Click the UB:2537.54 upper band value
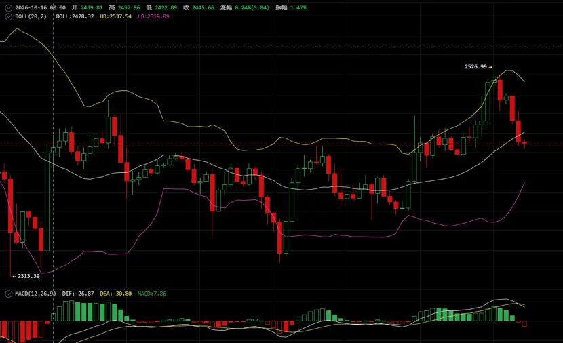 pyautogui.click(x=115, y=16)
